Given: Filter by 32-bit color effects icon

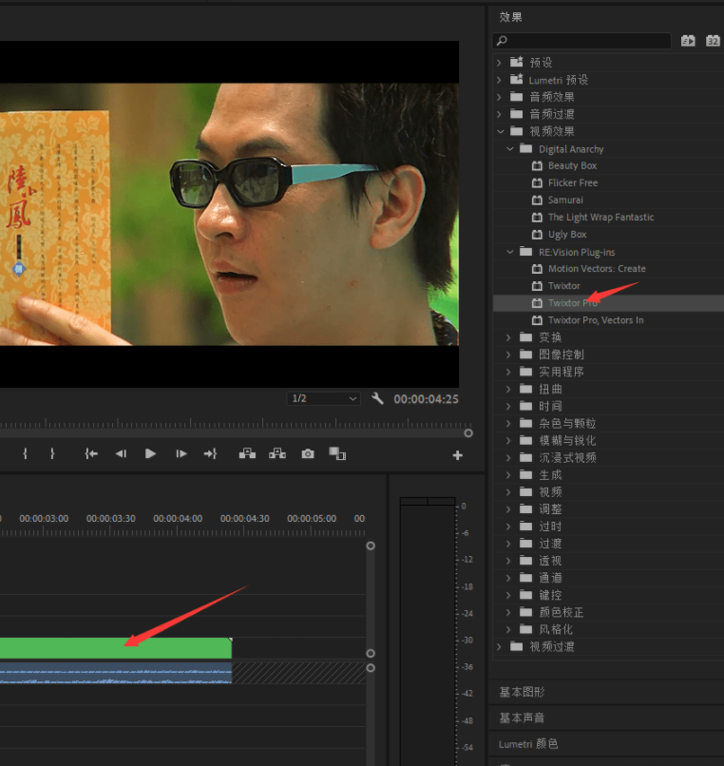Looking at the screenshot, I should (x=713, y=41).
